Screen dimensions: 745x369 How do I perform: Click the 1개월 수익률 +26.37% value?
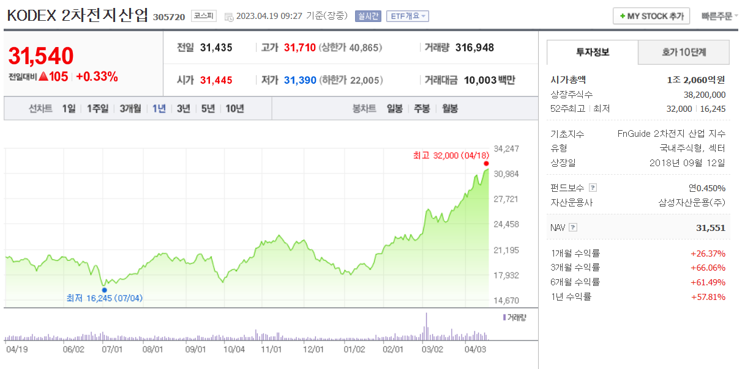tap(708, 253)
